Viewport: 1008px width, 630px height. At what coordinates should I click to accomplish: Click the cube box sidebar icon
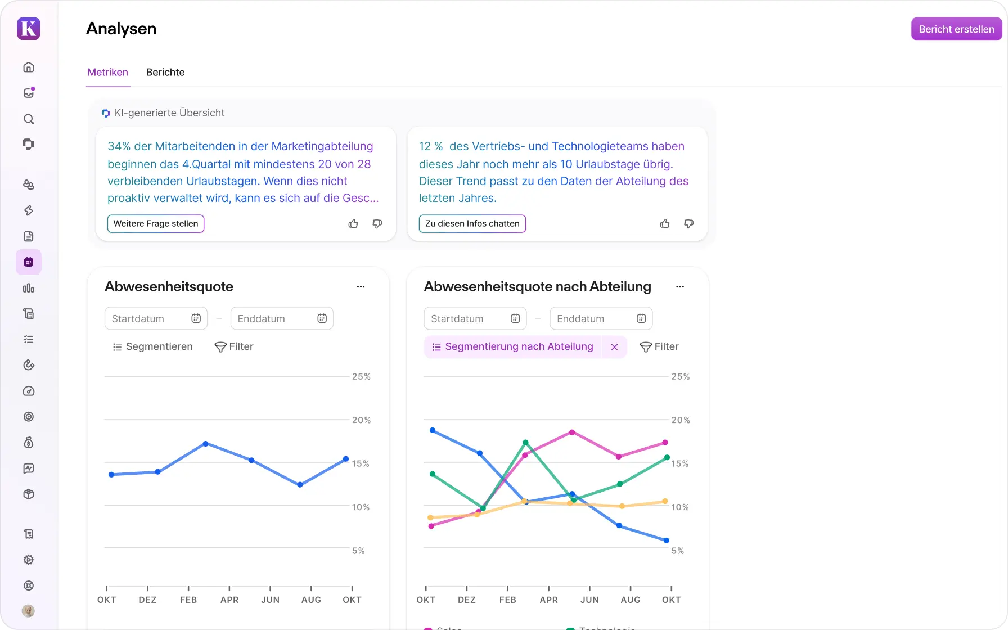pyautogui.click(x=29, y=494)
